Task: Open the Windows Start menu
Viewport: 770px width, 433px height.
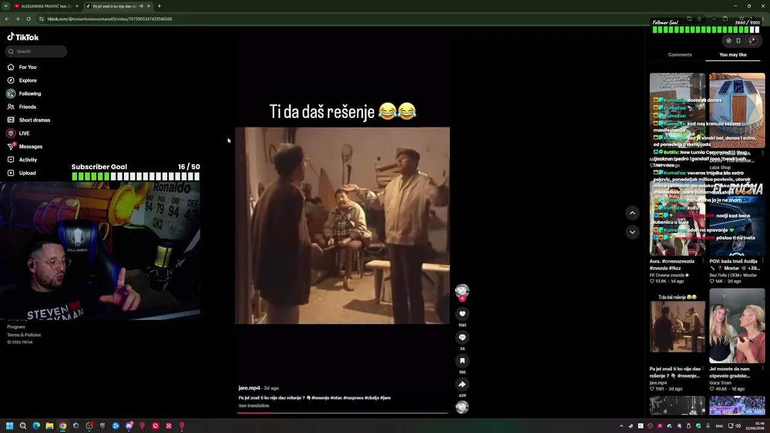Action: coord(10,426)
